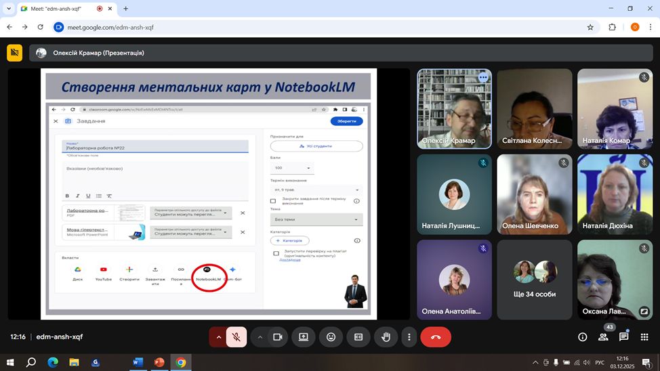Image resolution: width=660 pixels, height=371 pixels.
Task: Click the present screen icon
Action: [304, 336]
